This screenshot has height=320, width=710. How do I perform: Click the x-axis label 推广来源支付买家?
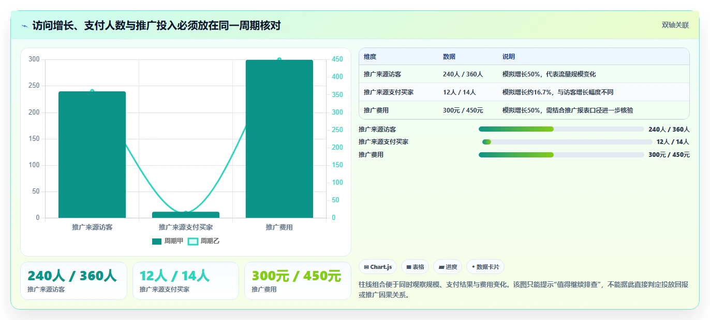coord(186,227)
